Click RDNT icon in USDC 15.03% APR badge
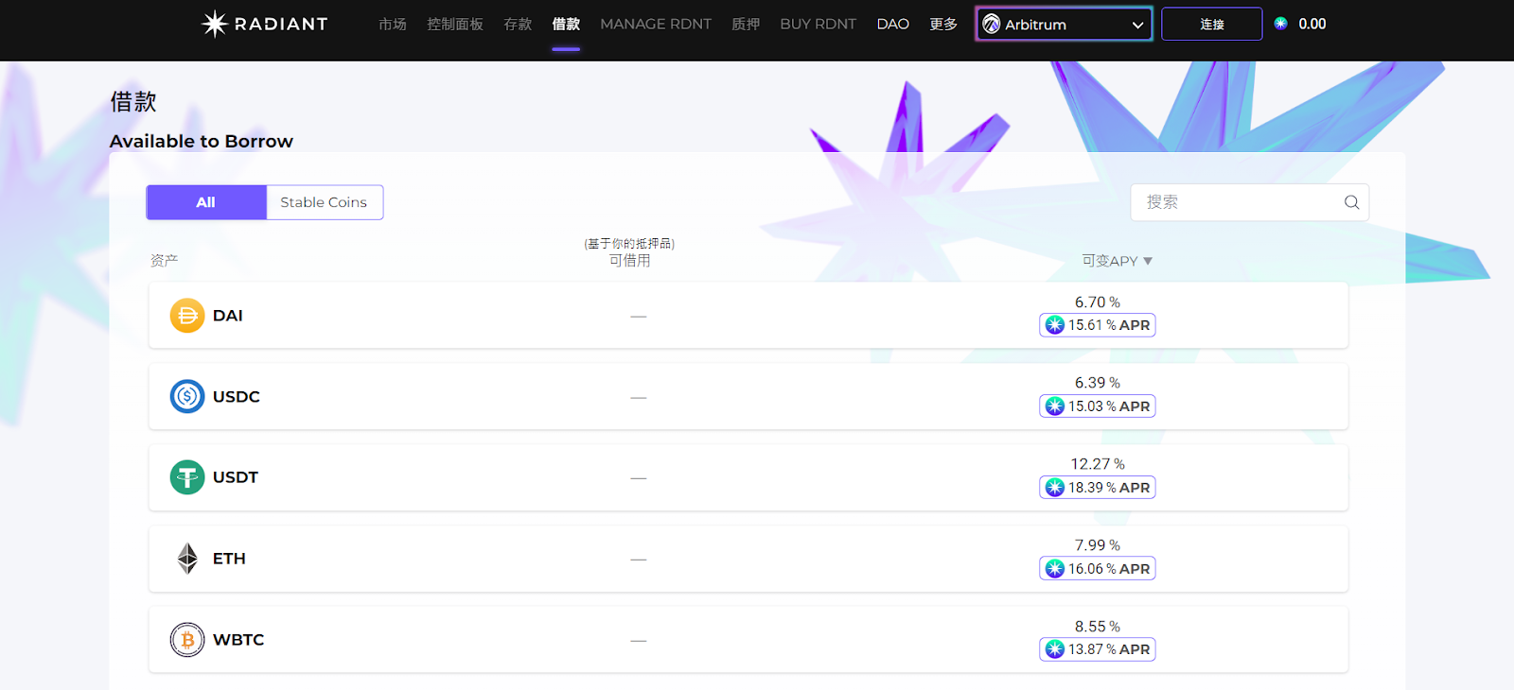 [1055, 406]
